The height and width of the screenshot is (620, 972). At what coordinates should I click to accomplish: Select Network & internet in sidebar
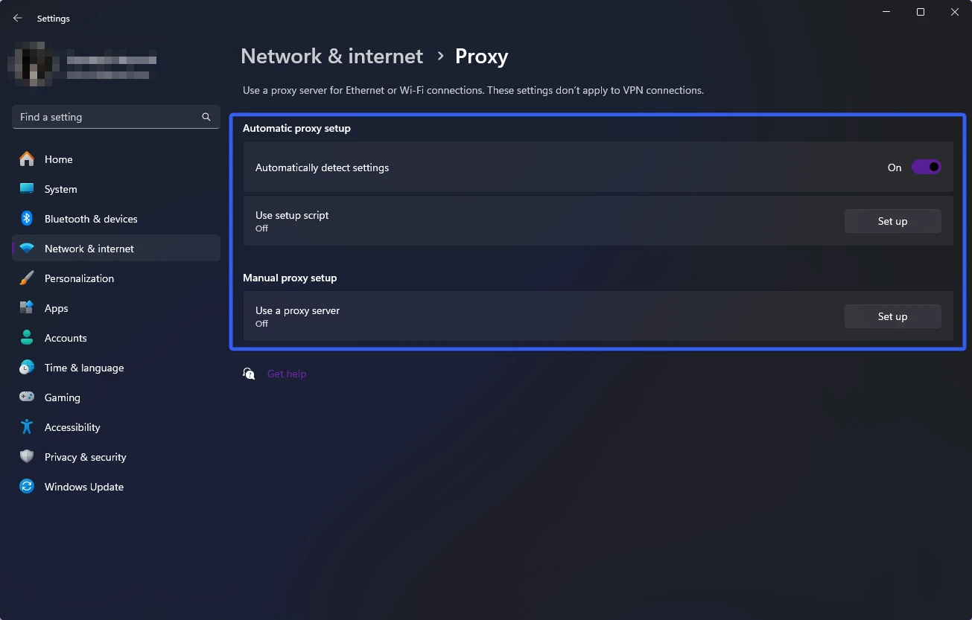click(89, 249)
